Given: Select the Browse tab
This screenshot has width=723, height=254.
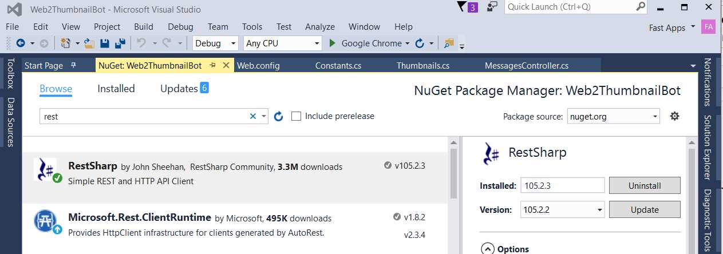Looking at the screenshot, I should tap(56, 88).
